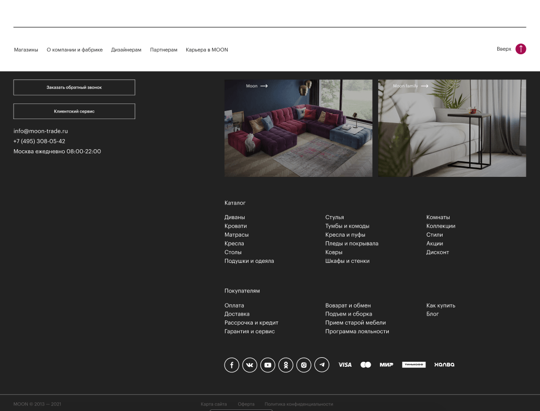Open the Программа лояльности link

357,331
